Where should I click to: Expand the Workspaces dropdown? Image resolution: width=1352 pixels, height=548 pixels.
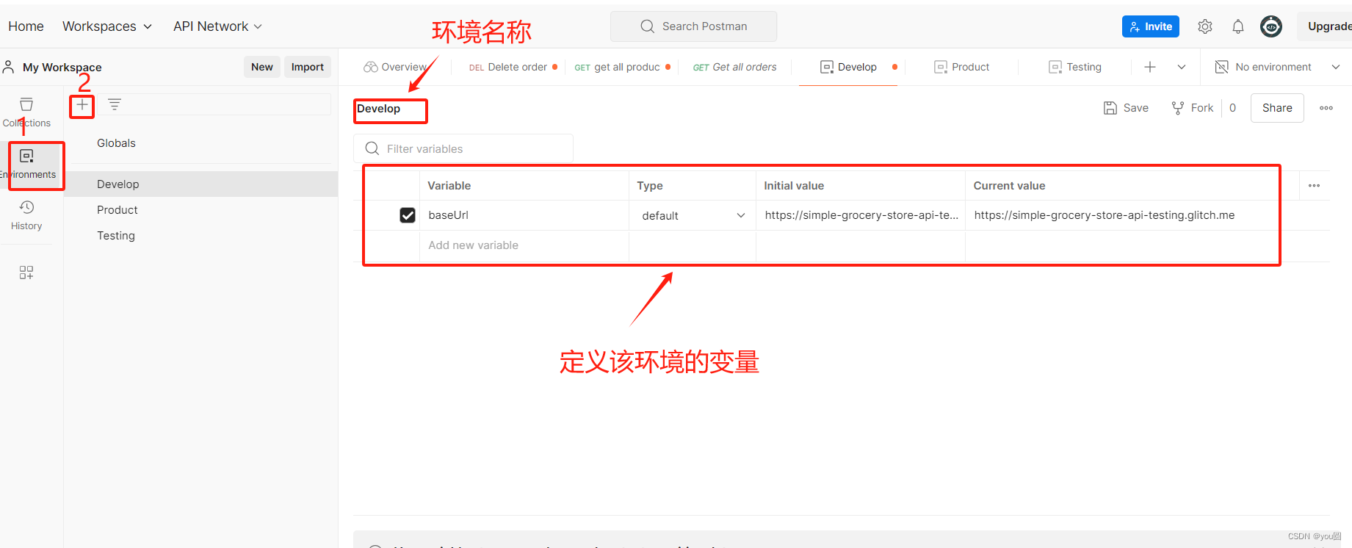(107, 26)
